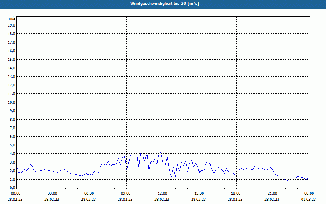
Task: Click the 06:00 time label on the x-axis
Action: coord(90,193)
